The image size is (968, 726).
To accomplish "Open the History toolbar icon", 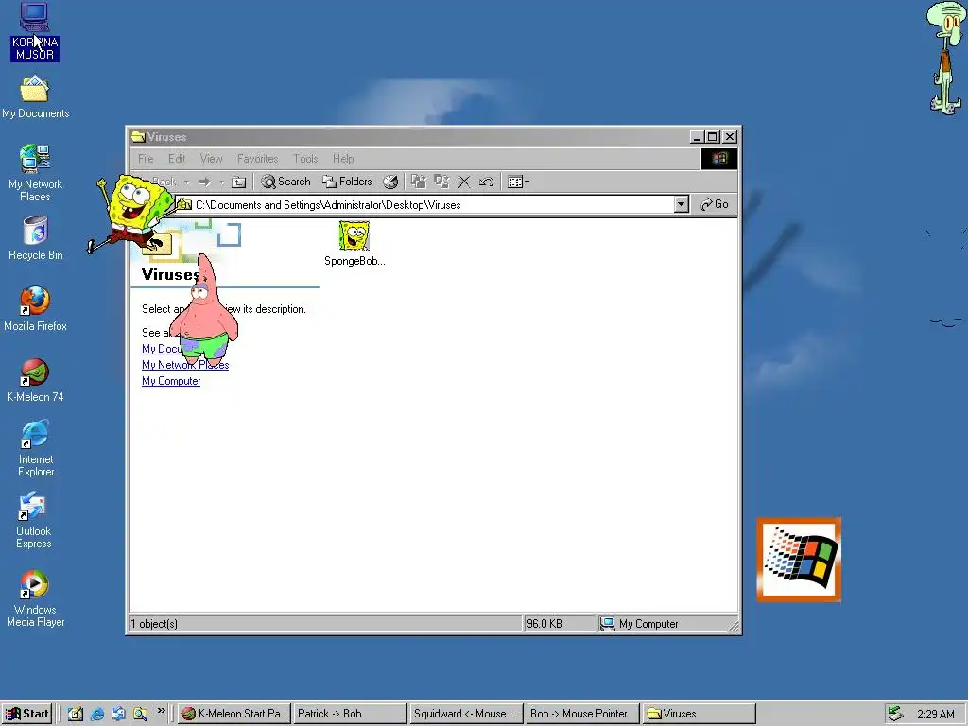I will (x=390, y=181).
